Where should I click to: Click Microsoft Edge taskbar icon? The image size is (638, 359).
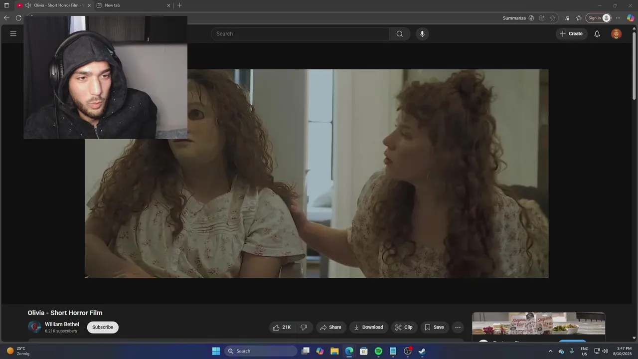(349, 351)
